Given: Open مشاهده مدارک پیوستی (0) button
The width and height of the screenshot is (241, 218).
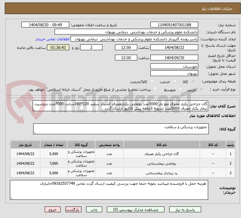Looking at the screenshot, I should 136,210.
